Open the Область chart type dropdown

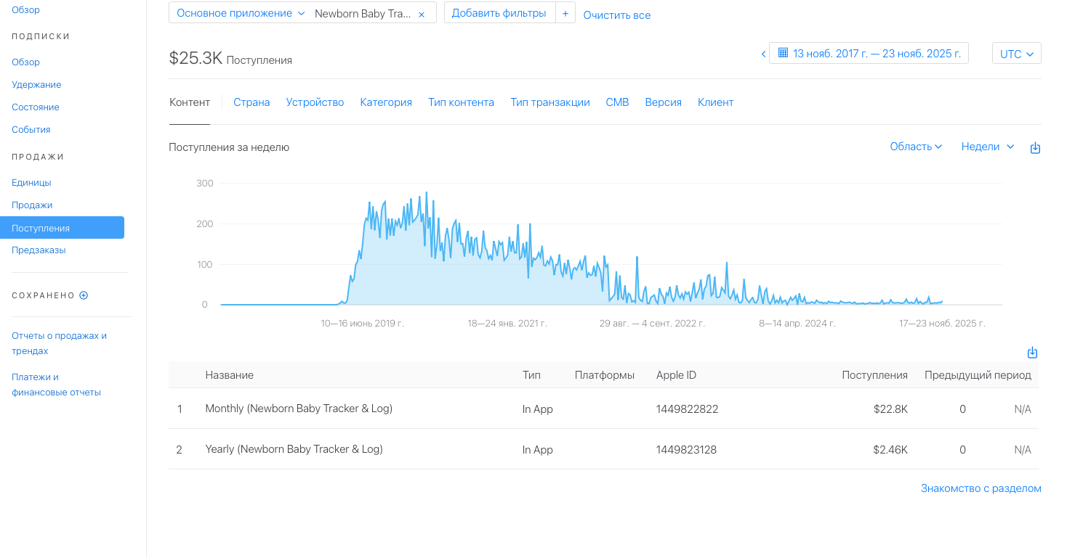[x=916, y=147]
